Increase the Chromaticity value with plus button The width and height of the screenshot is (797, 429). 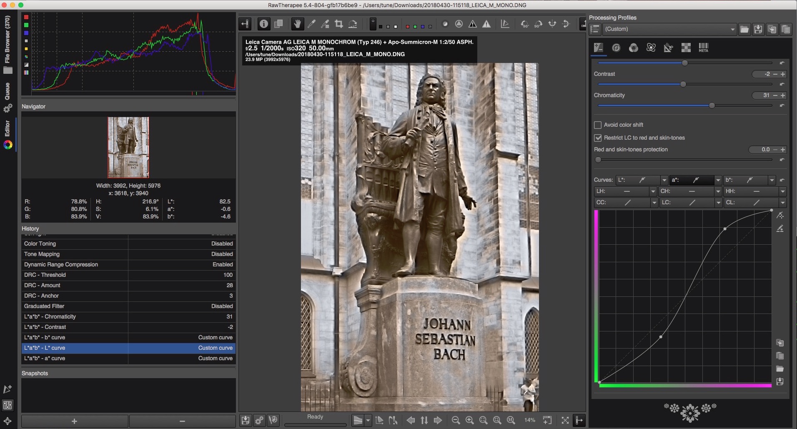[x=783, y=95]
